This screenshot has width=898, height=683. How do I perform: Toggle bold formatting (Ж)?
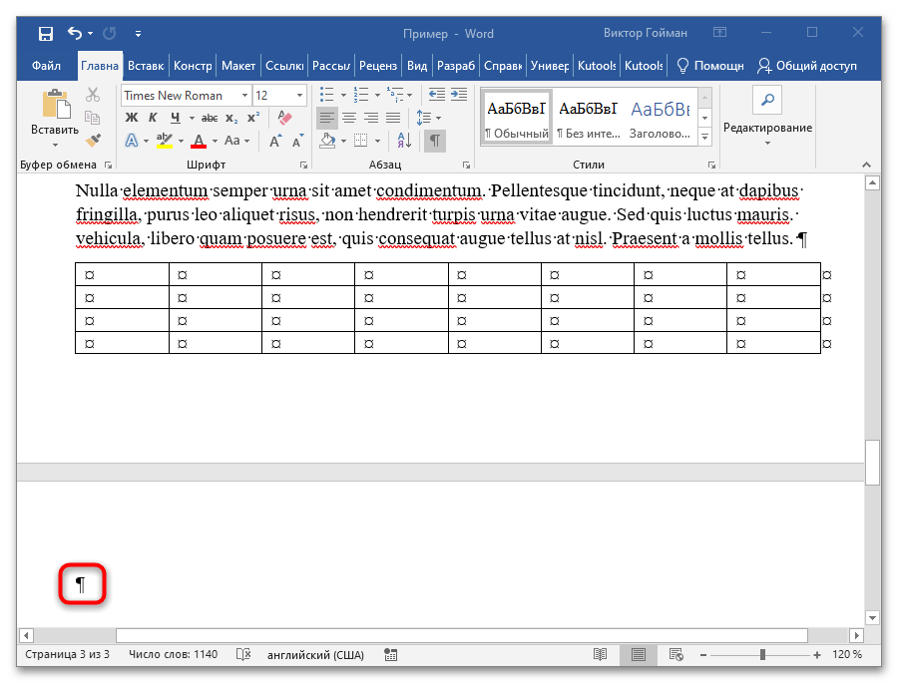pyautogui.click(x=132, y=118)
